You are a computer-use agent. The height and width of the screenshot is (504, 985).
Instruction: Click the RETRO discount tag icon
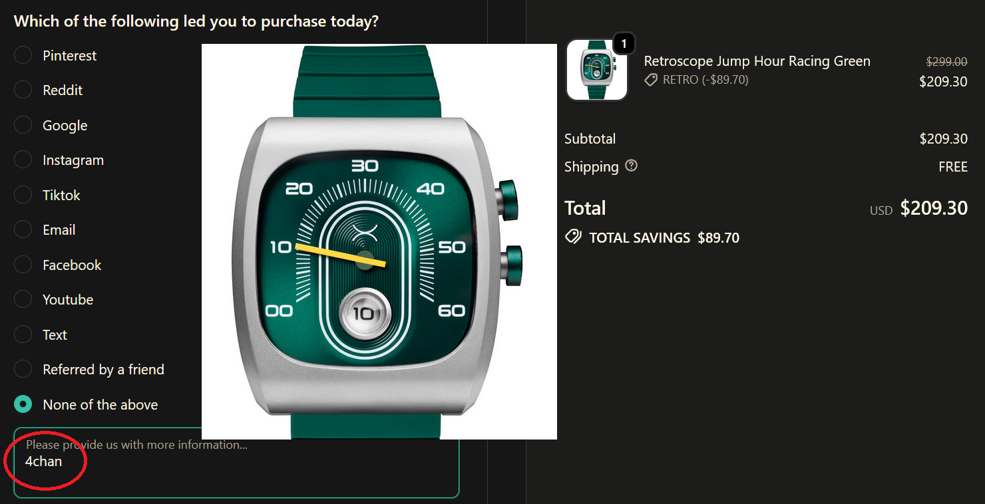coord(651,80)
